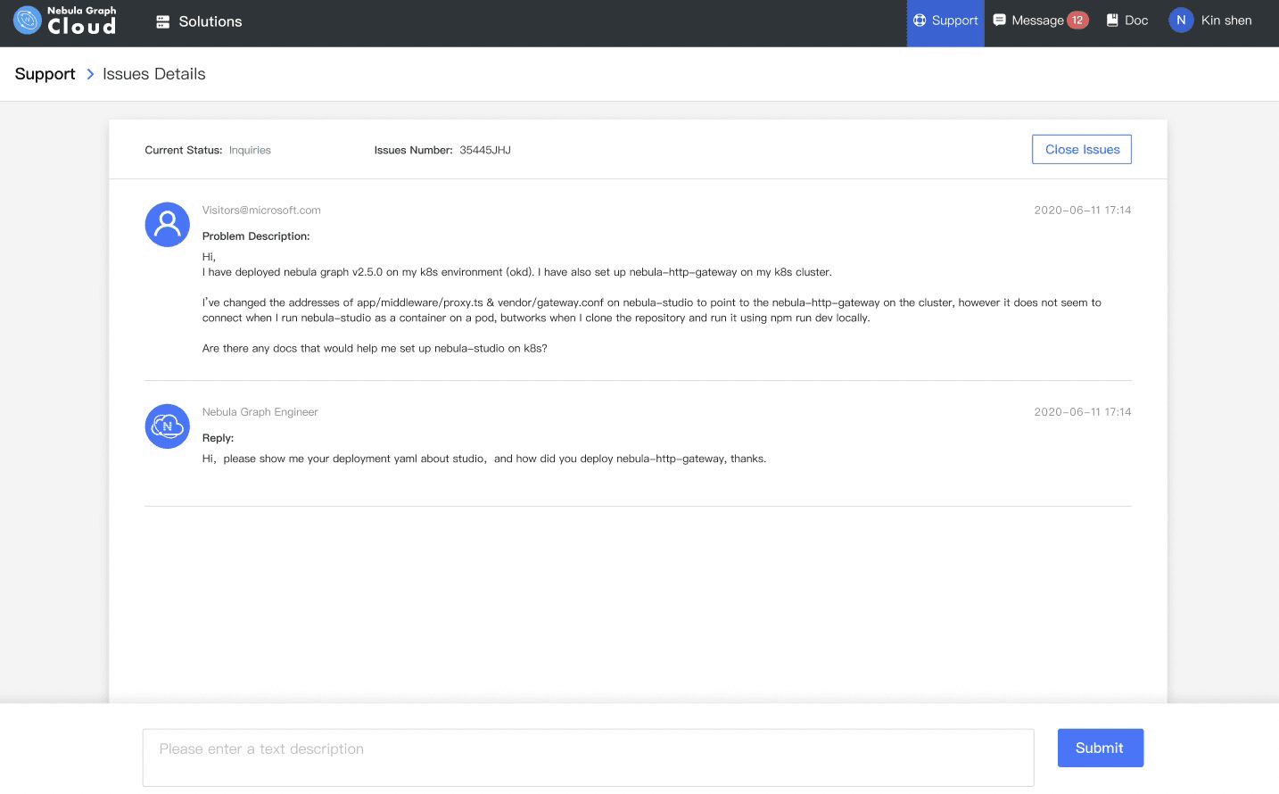Click the Support globe icon
The width and height of the screenshot is (1279, 794).
(x=919, y=20)
